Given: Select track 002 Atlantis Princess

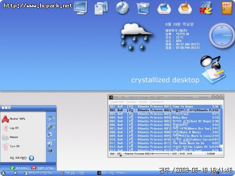Looking at the screenshot, I should [x=164, y=110].
